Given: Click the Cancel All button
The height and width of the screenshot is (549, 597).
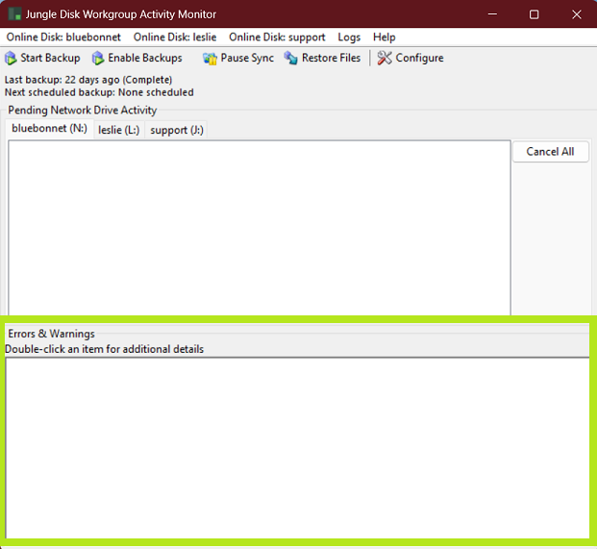Looking at the screenshot, I should [x=551, y=152].
